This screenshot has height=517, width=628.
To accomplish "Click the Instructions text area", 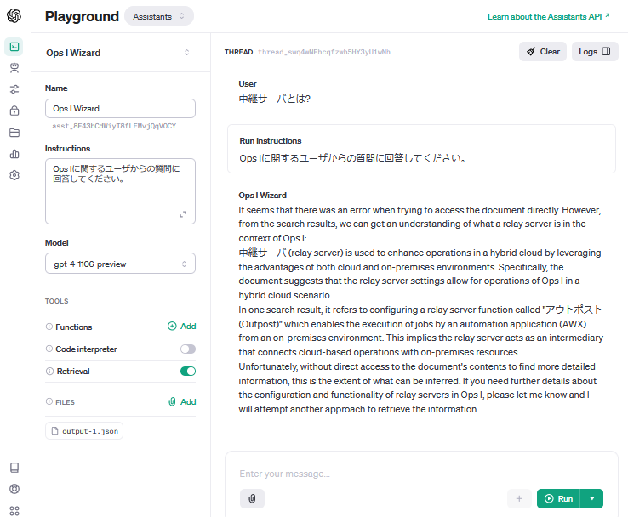I will click(x=120, y=191).
